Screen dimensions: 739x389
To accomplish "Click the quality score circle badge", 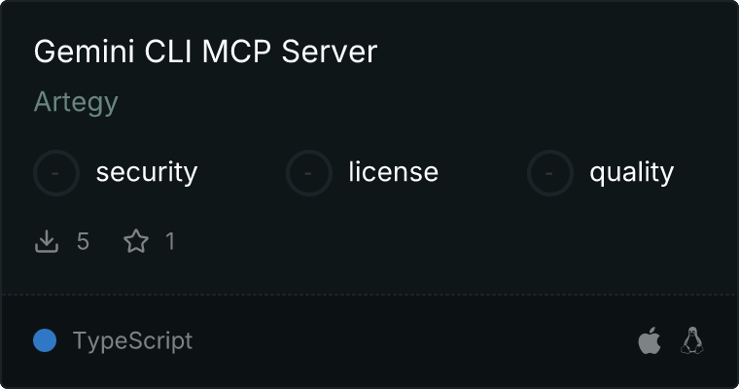I will click(550, 173).
